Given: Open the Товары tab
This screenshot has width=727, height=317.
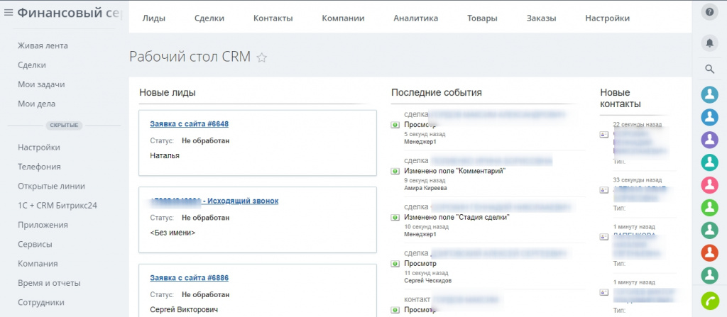Looking at the screenshot, I should click(x=482, y=18).
